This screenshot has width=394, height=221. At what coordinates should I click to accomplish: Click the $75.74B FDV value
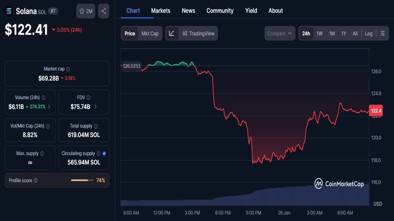coord(80,106)
